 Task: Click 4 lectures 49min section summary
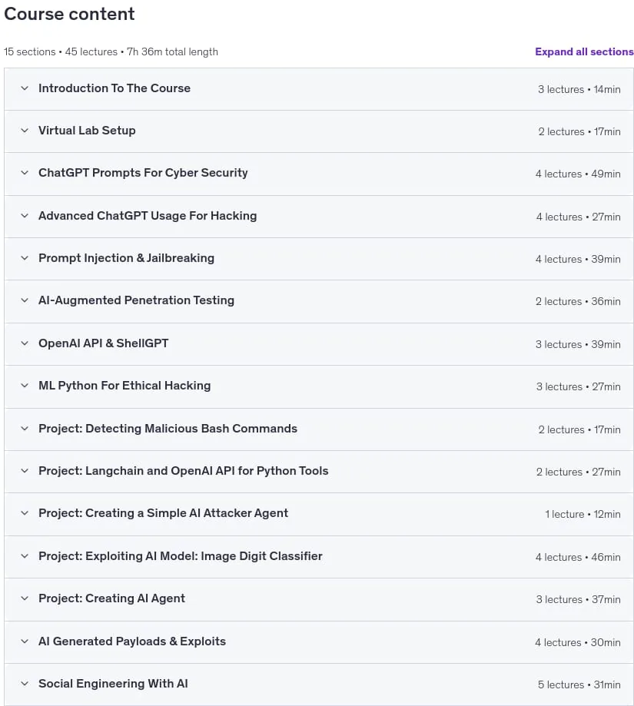578,174
